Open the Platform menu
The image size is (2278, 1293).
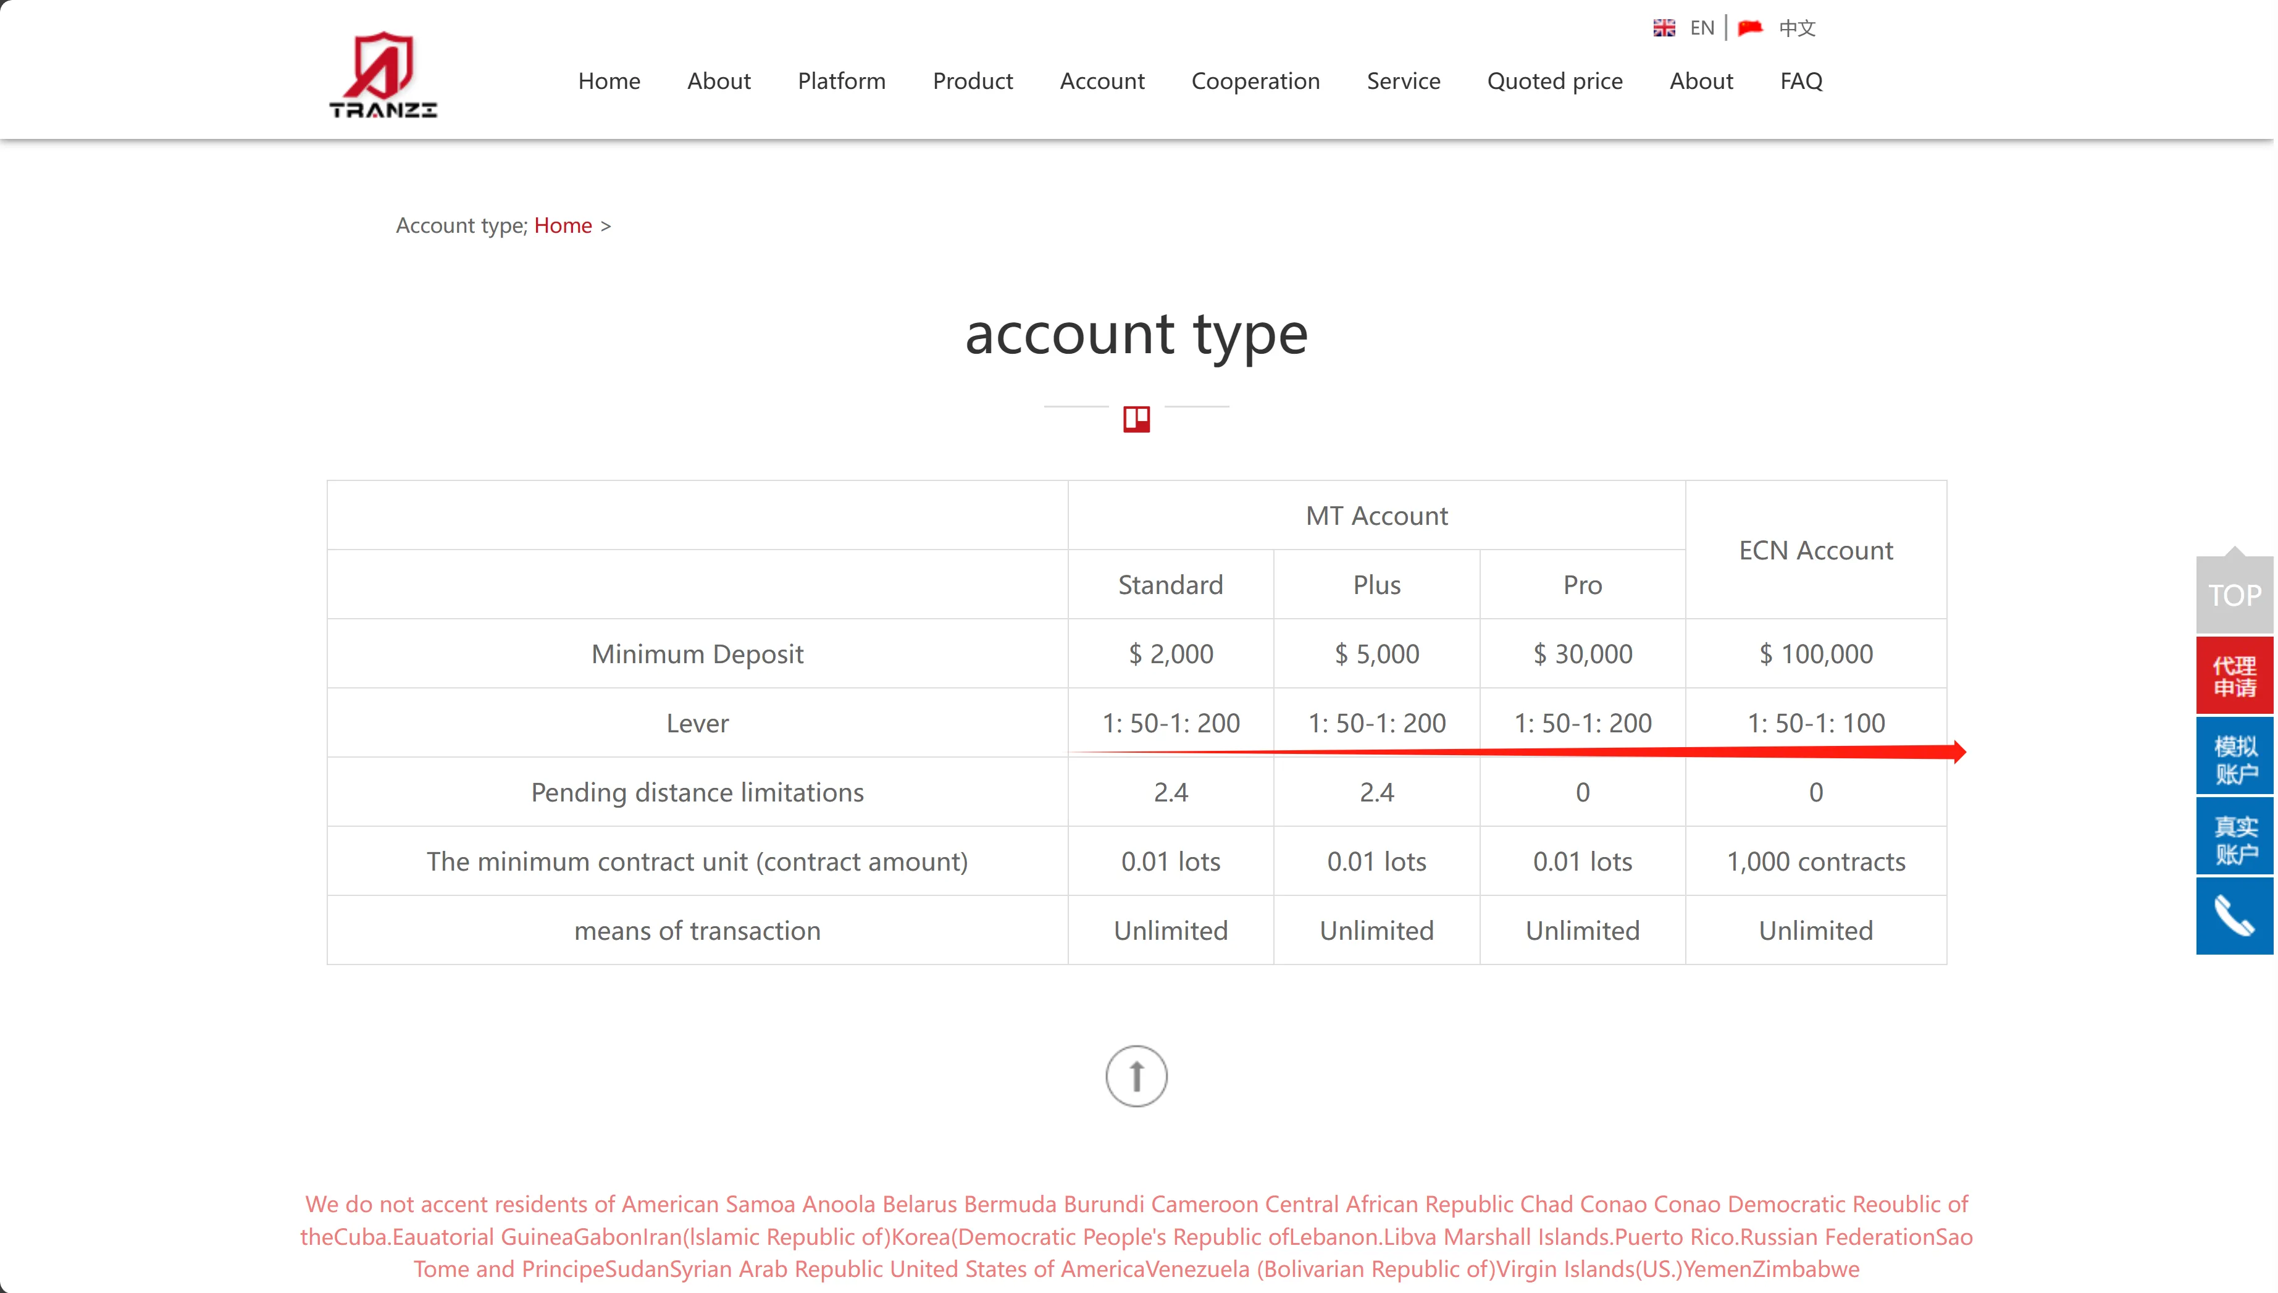coord(841,81)
